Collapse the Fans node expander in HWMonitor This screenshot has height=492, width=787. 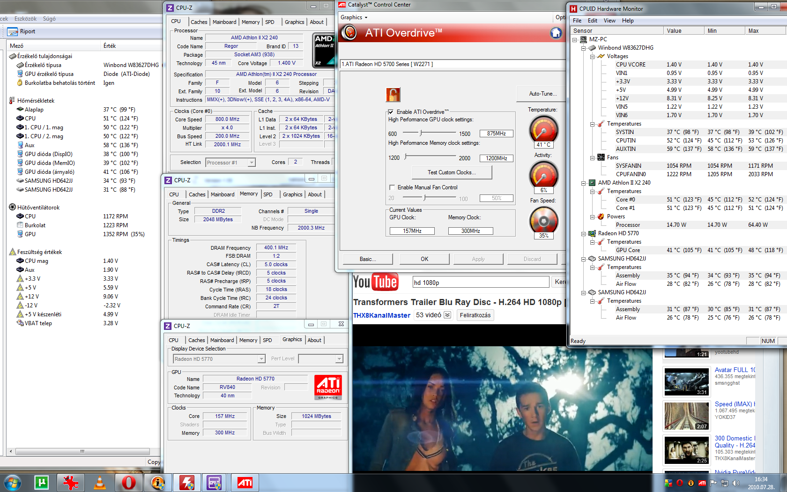click(592, 157)
